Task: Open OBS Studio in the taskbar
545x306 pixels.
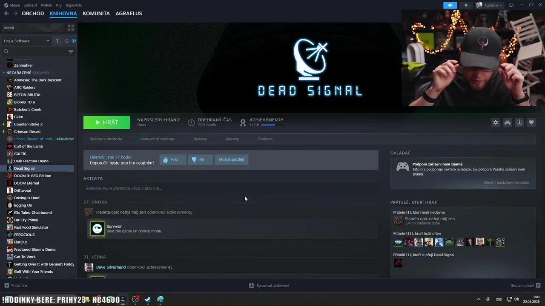Action: tap(135, 299)
